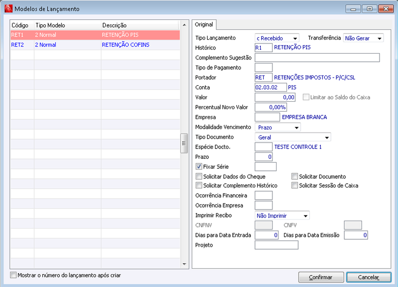Click the Prazo number field

pos(264,157)
